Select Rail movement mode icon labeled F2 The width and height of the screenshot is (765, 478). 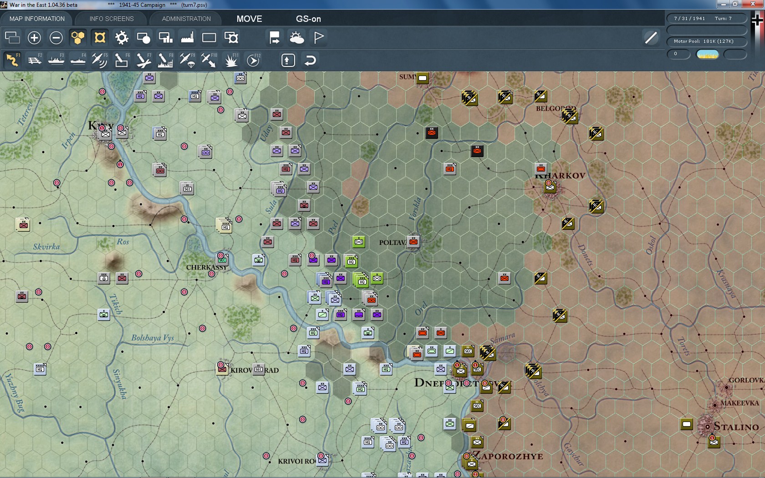click(34, 60)
